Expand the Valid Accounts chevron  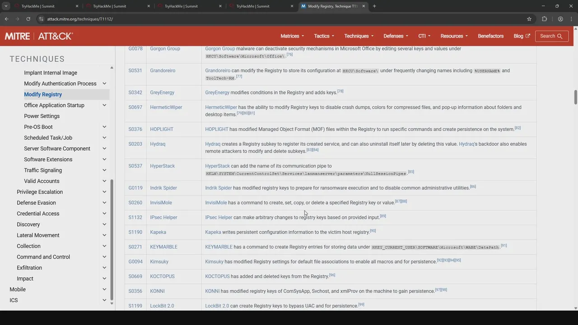(x=104, y=181)
